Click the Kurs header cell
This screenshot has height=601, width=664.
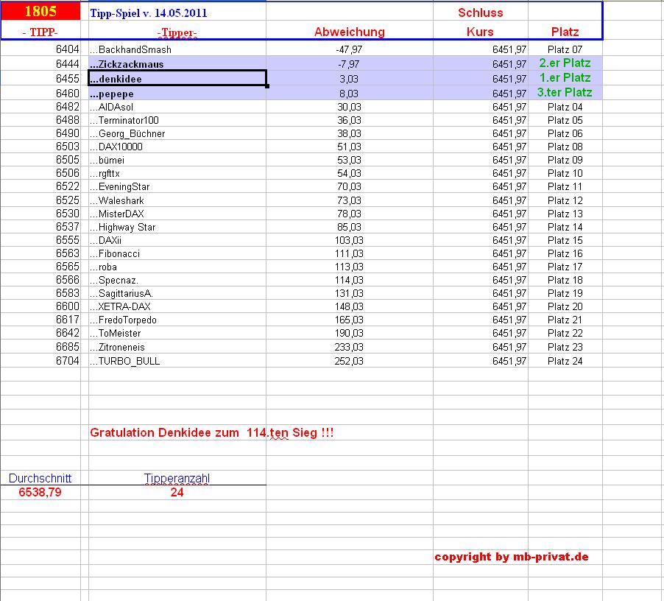click(480, 32)
